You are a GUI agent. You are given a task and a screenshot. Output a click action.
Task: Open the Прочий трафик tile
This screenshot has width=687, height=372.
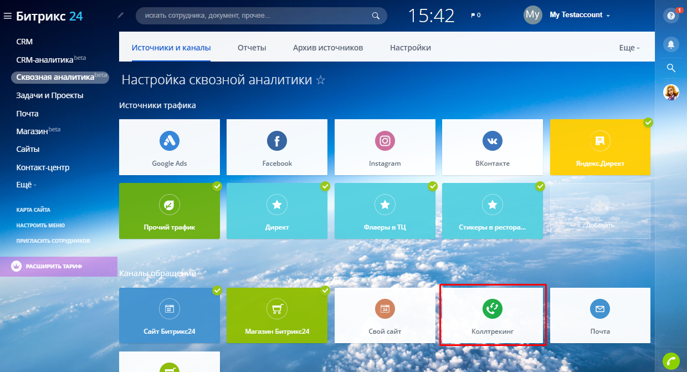(x=170, y=211)
